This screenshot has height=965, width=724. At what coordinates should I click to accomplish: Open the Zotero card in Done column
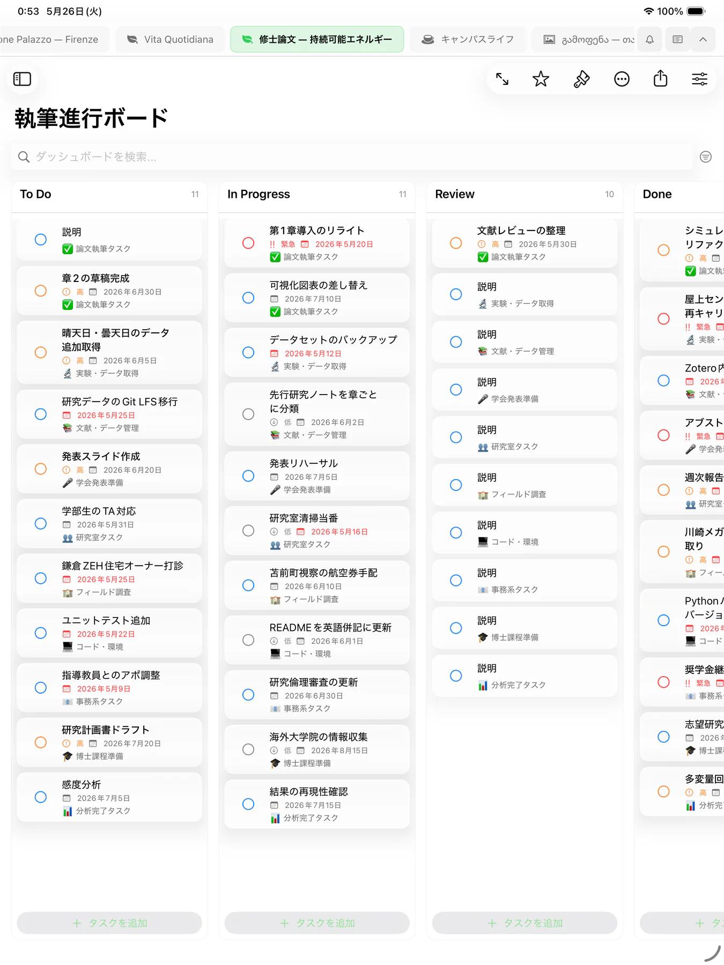tap(682, 381)
